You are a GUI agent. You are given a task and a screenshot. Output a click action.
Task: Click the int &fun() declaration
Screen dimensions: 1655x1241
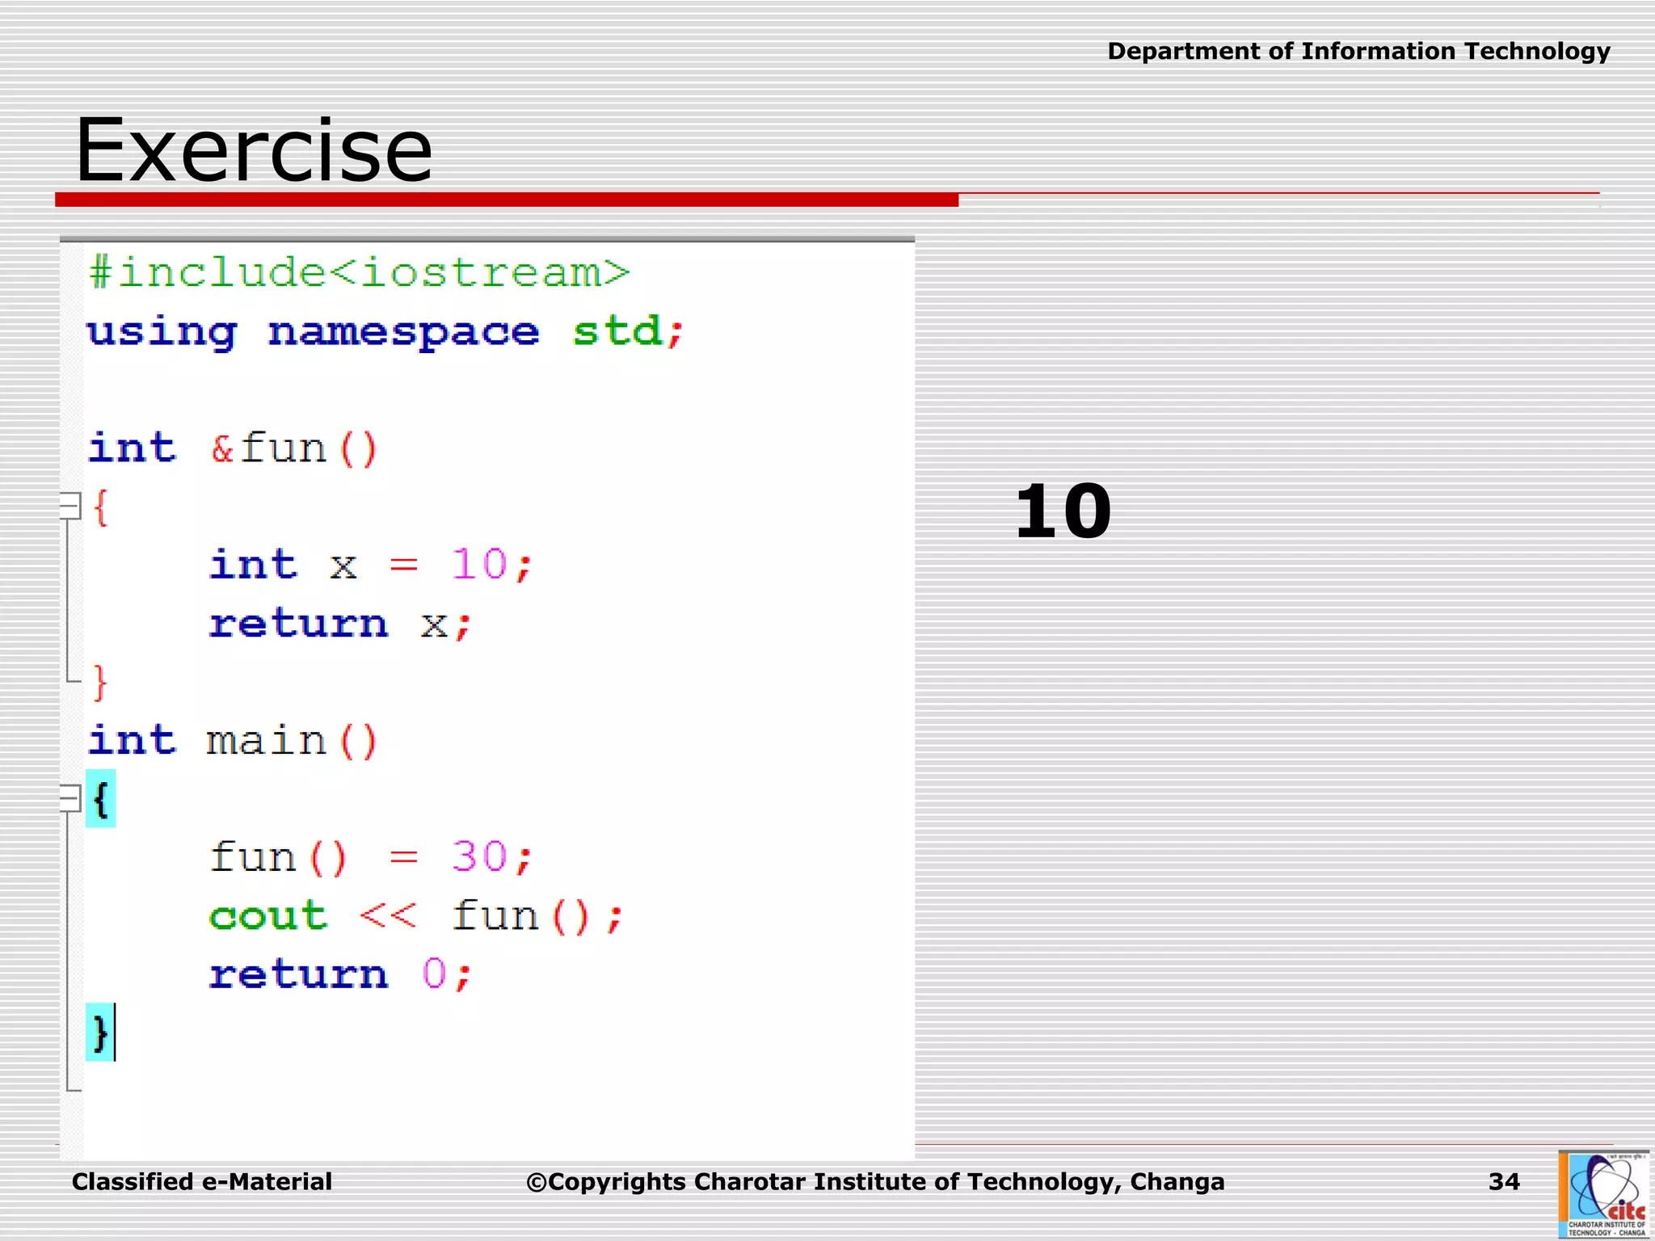click(x=233, y=448)
